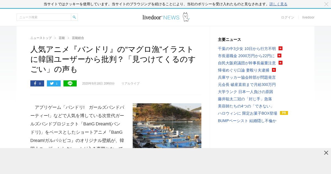Open headline 市長退職金 2000万円から22円に

(x=246, y=56)
